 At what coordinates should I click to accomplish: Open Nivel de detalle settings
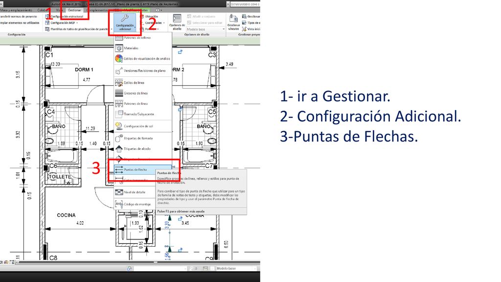[135, 192]
